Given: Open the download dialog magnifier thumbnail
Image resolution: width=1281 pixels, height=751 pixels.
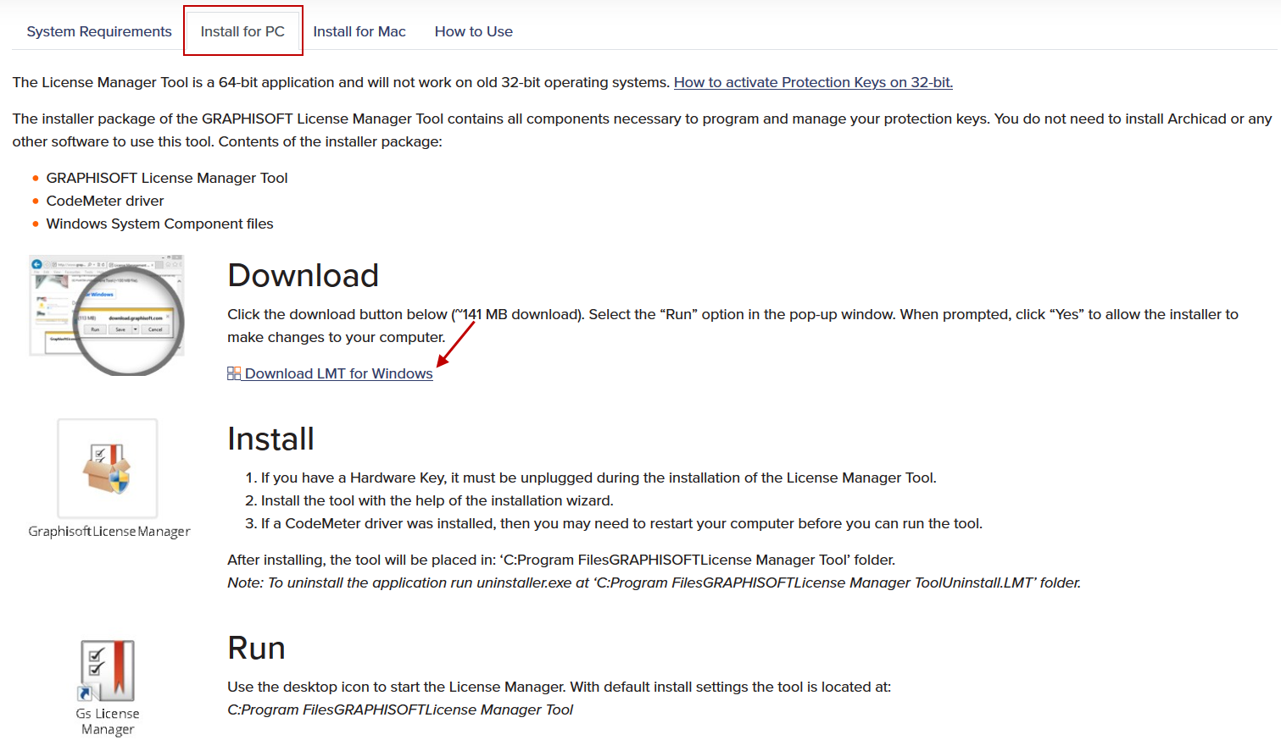Looking at the screenshot, I should click(107, 315).
